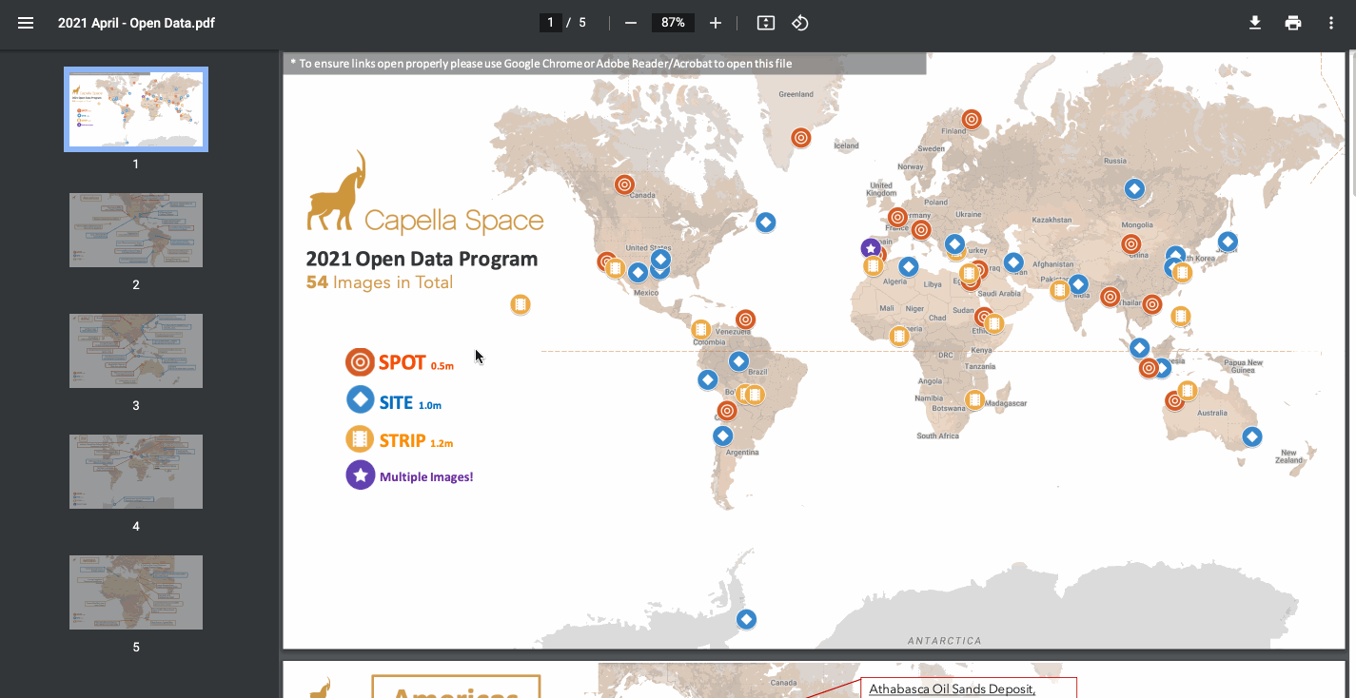Click the SPOT marker below Mongolia
The image size is (1356, 698).
(x=1130, y=243)
